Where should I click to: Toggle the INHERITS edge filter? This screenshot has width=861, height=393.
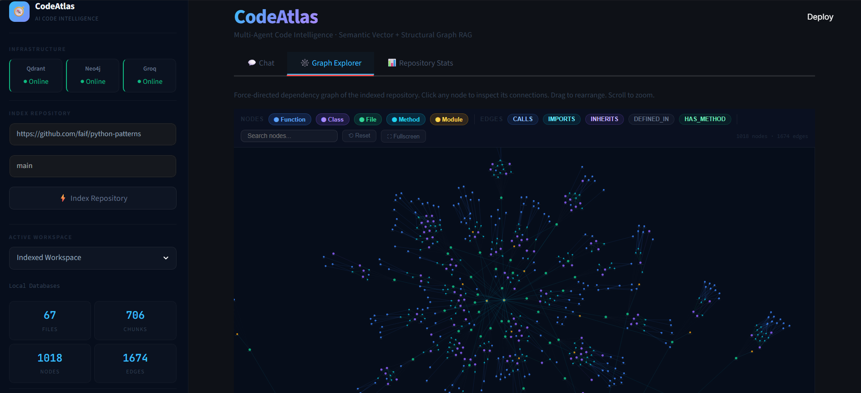[604, 119]
